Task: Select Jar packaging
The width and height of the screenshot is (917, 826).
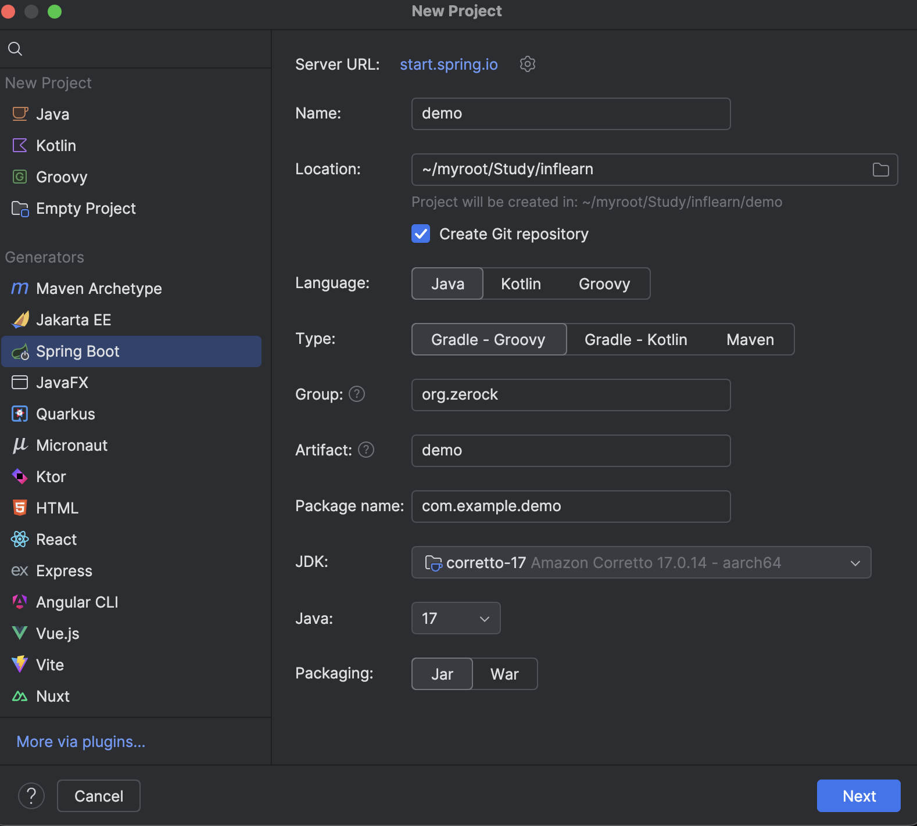Action: (442, 674)
